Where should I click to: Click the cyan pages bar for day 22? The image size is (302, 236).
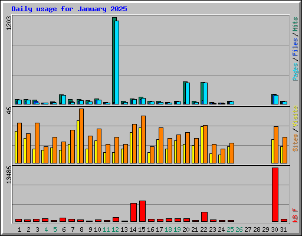205,93
